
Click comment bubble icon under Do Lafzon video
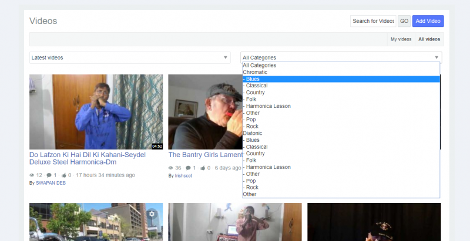coord(49,175)
